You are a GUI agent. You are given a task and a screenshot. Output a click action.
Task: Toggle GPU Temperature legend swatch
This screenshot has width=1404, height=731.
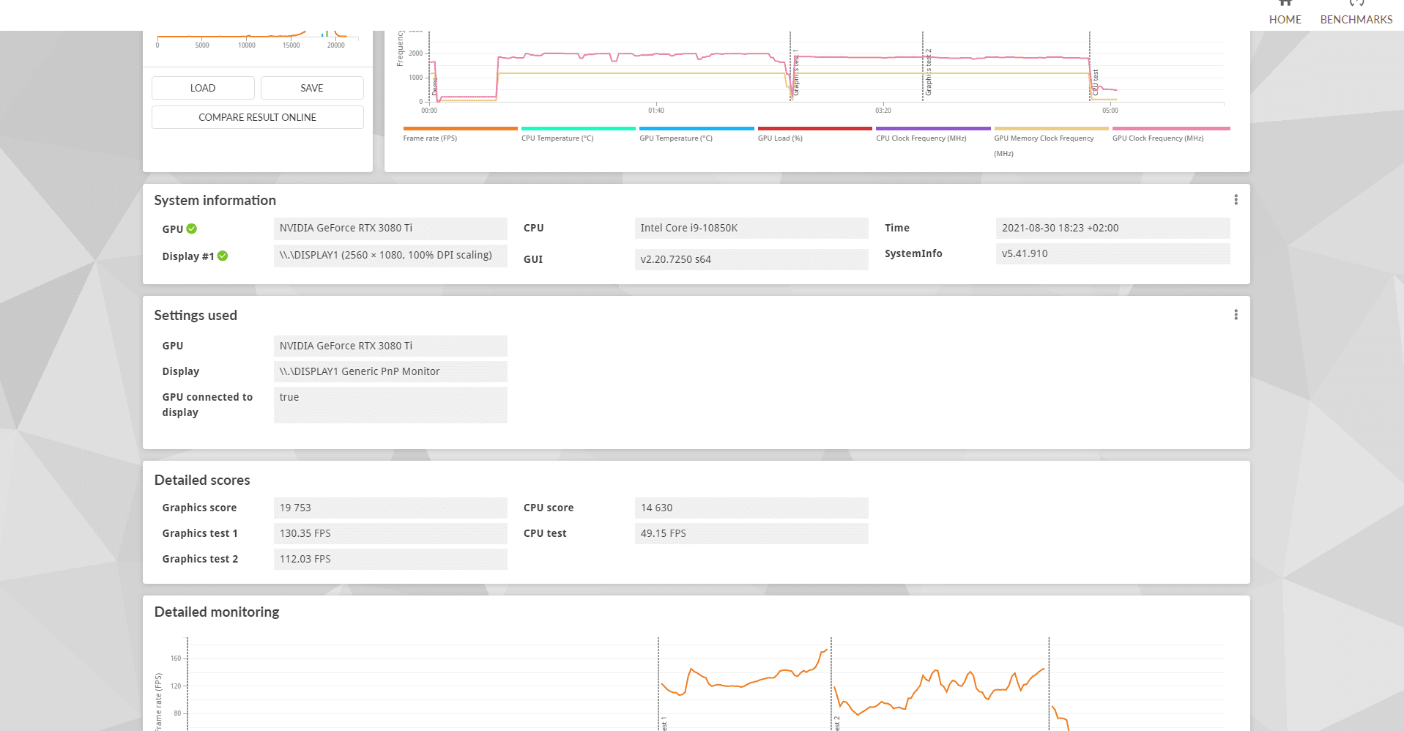coord(697,128)
